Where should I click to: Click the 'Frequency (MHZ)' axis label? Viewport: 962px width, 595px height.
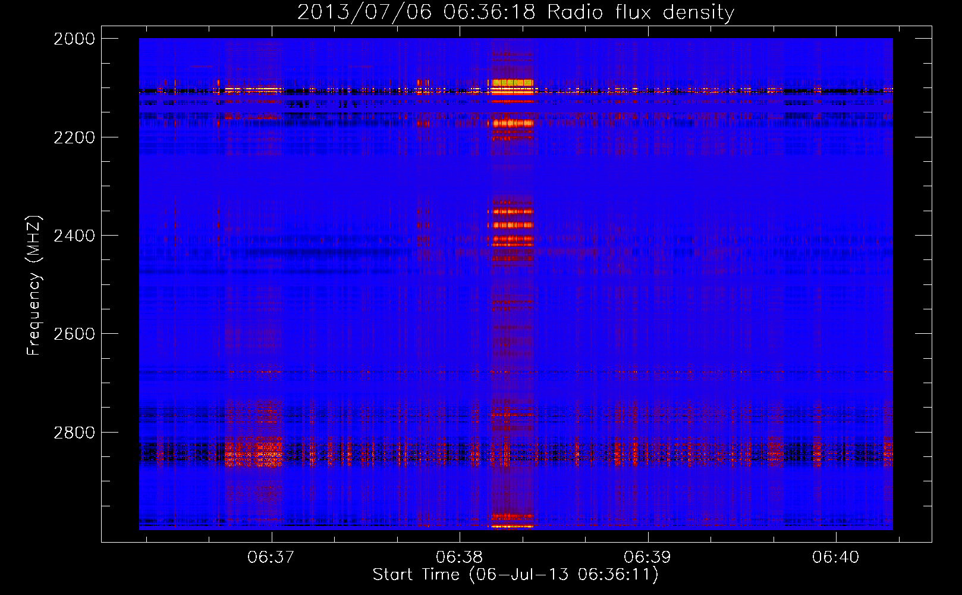click(x=34, y=286)
